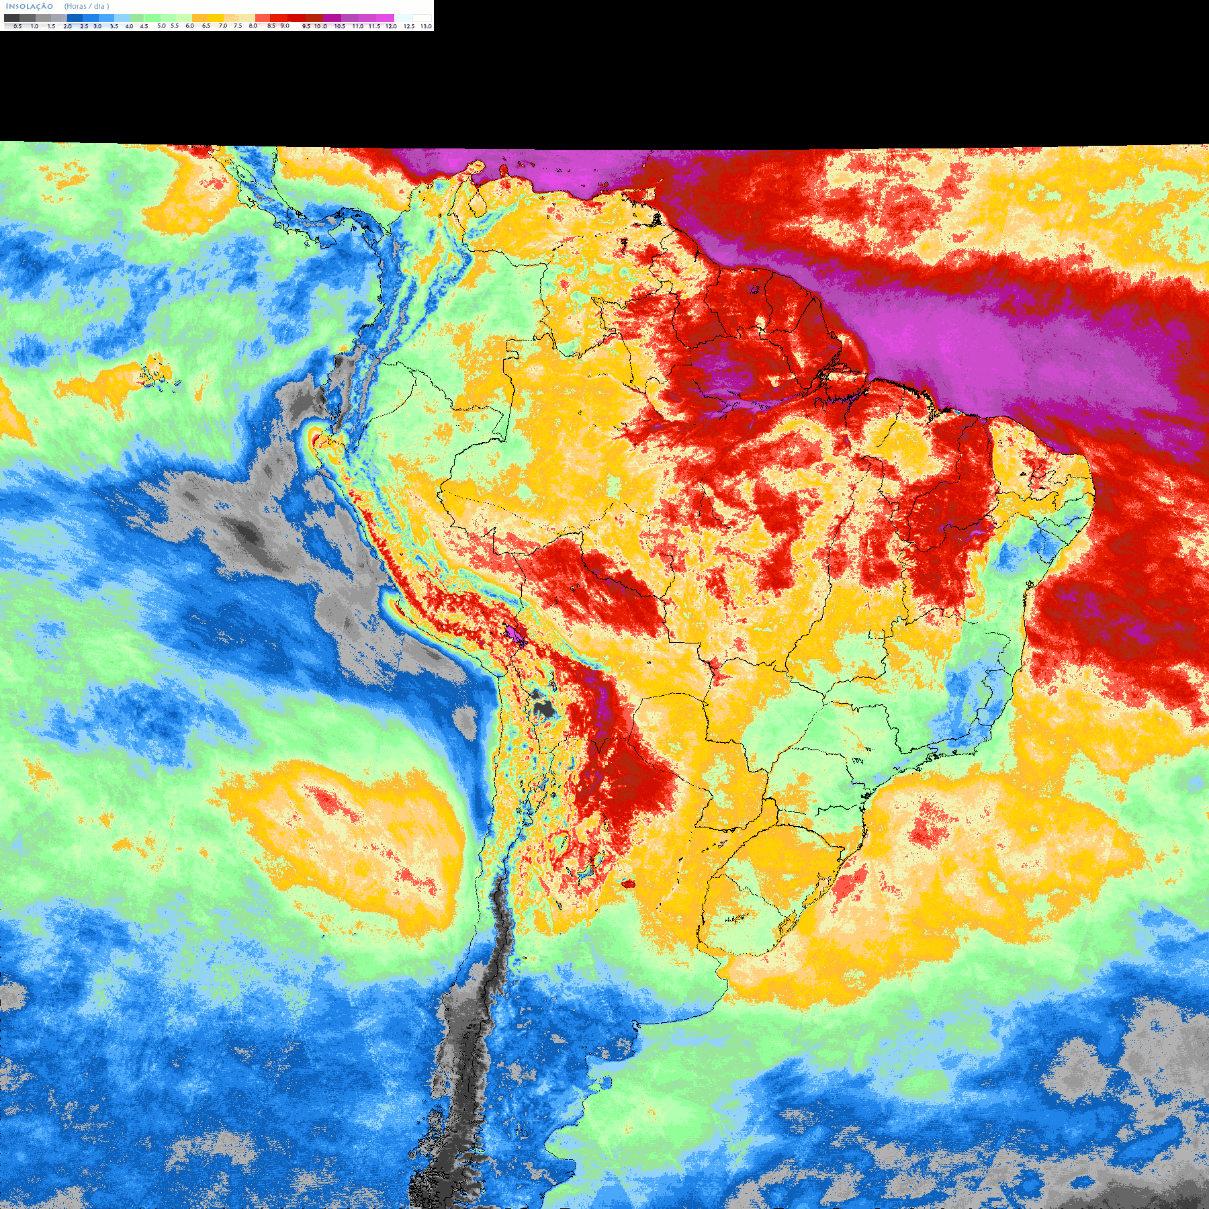Image resolution: width=1209 pixels, height=1209 pixels.
Task: Pick the dark purple swatch after 10.0
Action: [x=332, y=18]
